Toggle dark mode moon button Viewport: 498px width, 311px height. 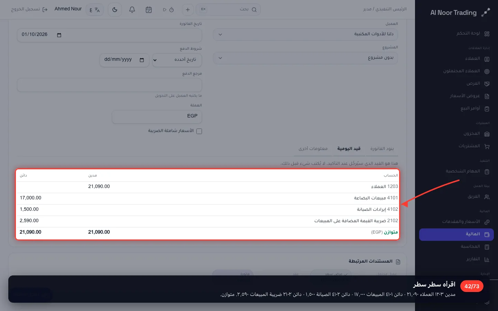coord(115,10)
